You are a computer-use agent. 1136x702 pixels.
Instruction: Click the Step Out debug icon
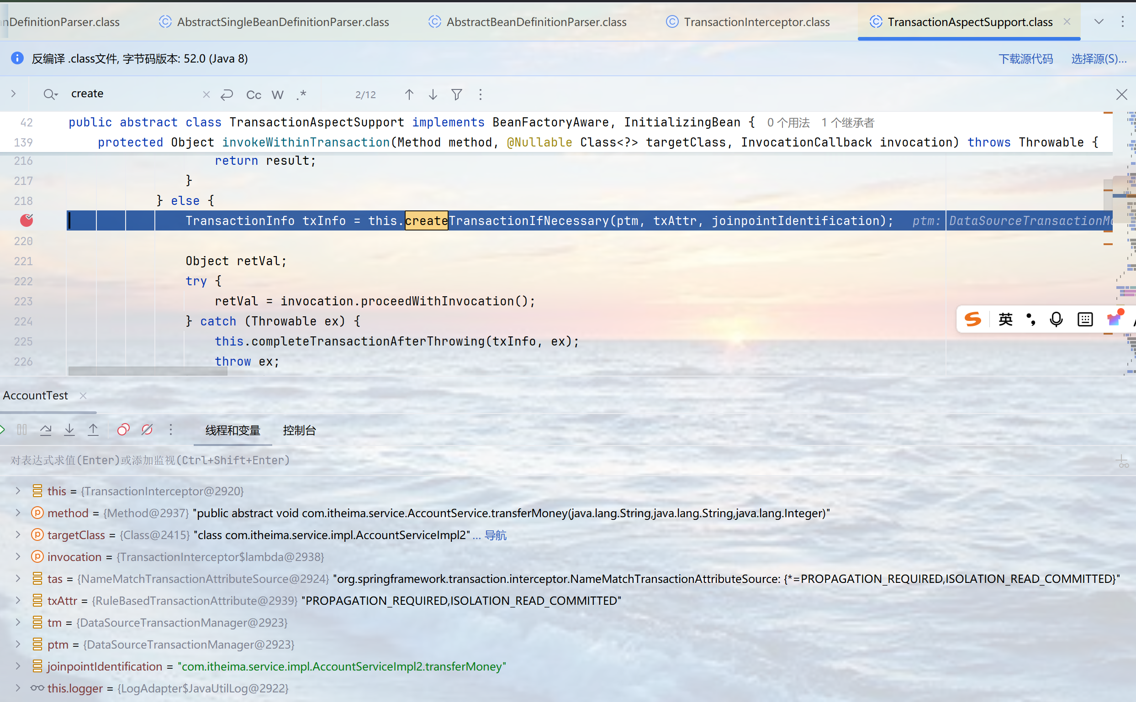pos(93,430)
